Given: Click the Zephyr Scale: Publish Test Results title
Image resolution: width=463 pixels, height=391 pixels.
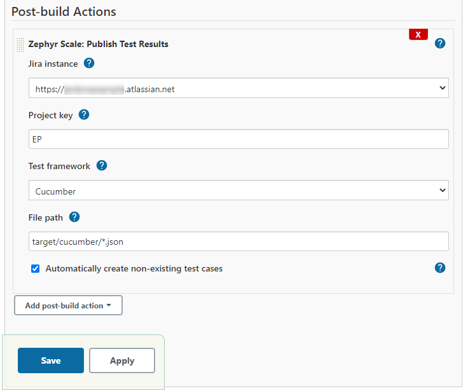Looking at the screenshot, I should [x=99, y=45].
